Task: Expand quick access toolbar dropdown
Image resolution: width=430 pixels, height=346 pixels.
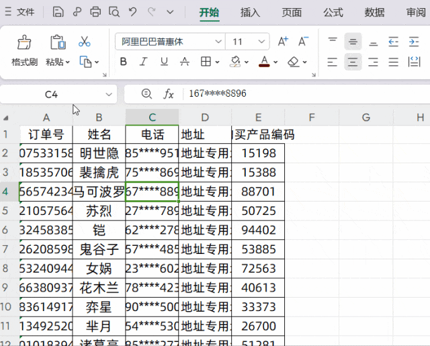Action: coord(170,12)
